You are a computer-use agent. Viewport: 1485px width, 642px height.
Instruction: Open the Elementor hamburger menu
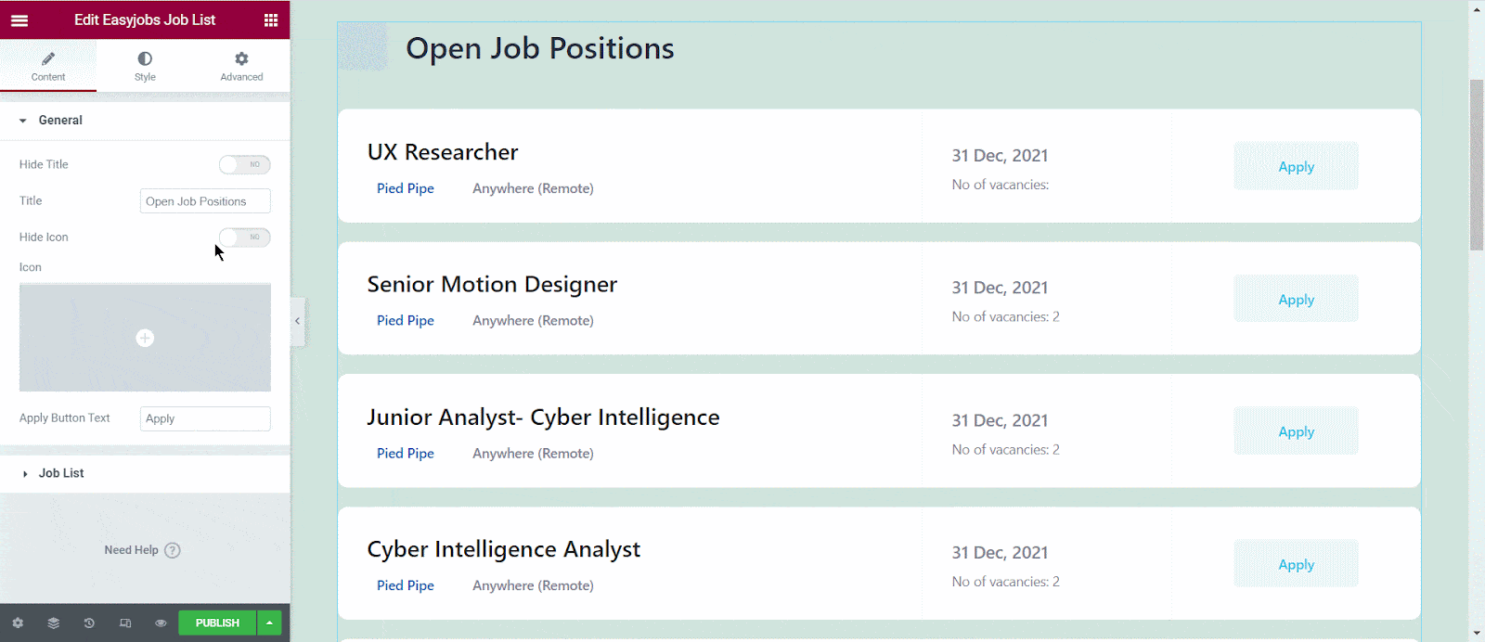[x=19, y=19]
